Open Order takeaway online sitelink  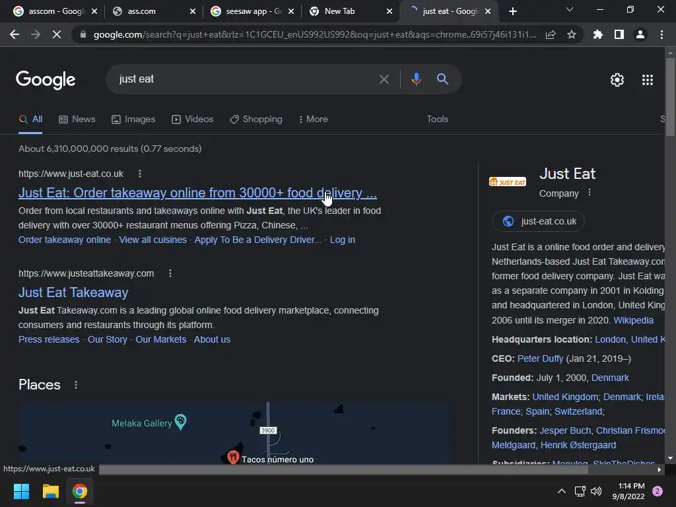pos(65,240)
